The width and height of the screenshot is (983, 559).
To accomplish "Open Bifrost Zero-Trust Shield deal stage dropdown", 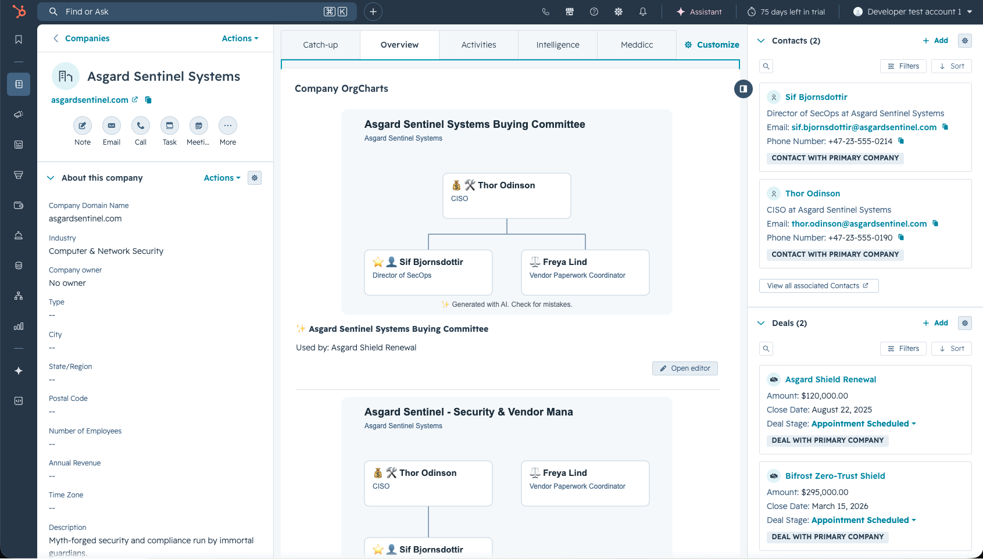I will point(864,520).
